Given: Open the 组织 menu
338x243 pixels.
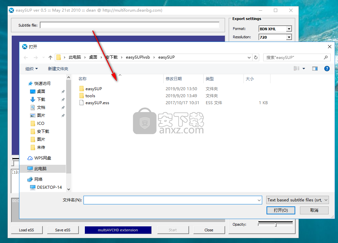Looking at the screenshot, I should 32,69.
